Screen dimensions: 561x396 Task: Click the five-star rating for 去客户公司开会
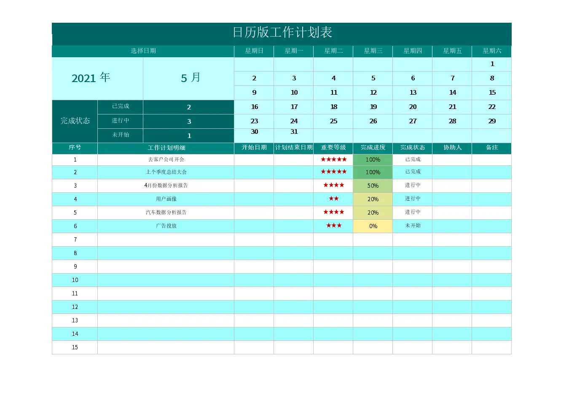pyautogui.click(x=333, y=159)
